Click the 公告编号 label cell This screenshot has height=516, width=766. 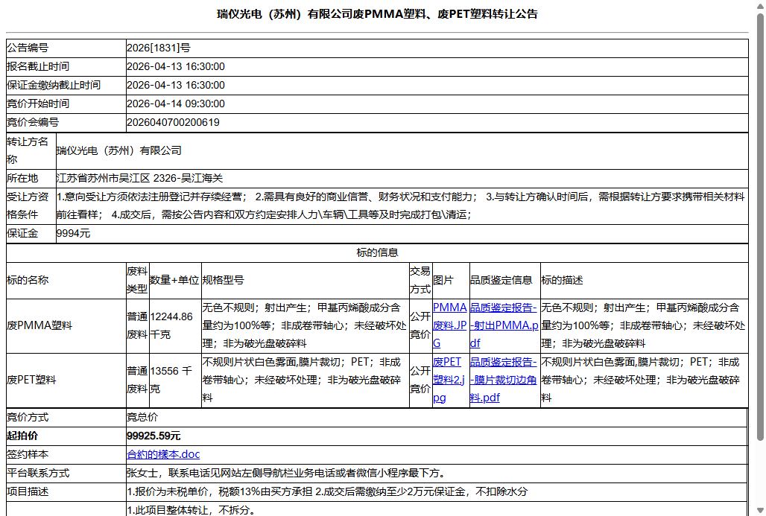66,48
